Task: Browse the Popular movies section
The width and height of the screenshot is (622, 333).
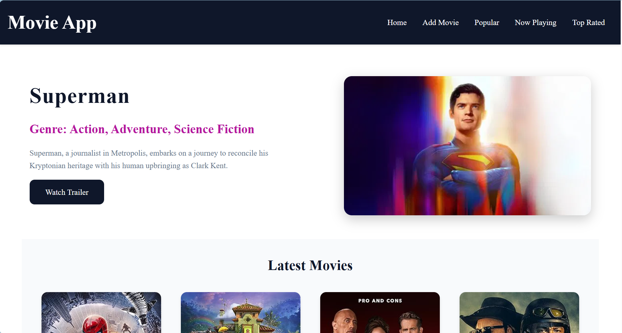Action: coord(487,22)
